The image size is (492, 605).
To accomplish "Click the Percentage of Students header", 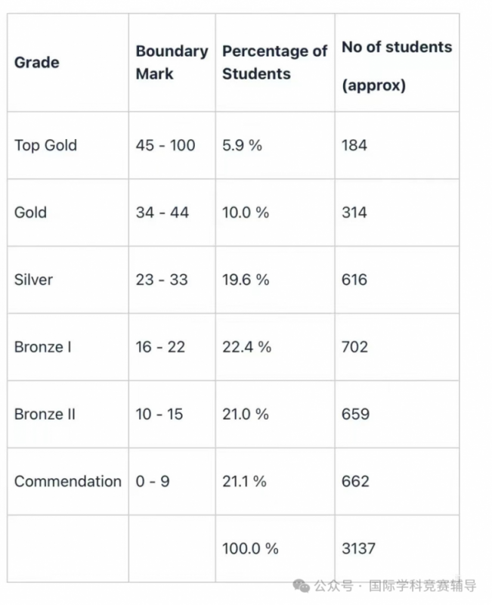I will (x=275, y=63).
